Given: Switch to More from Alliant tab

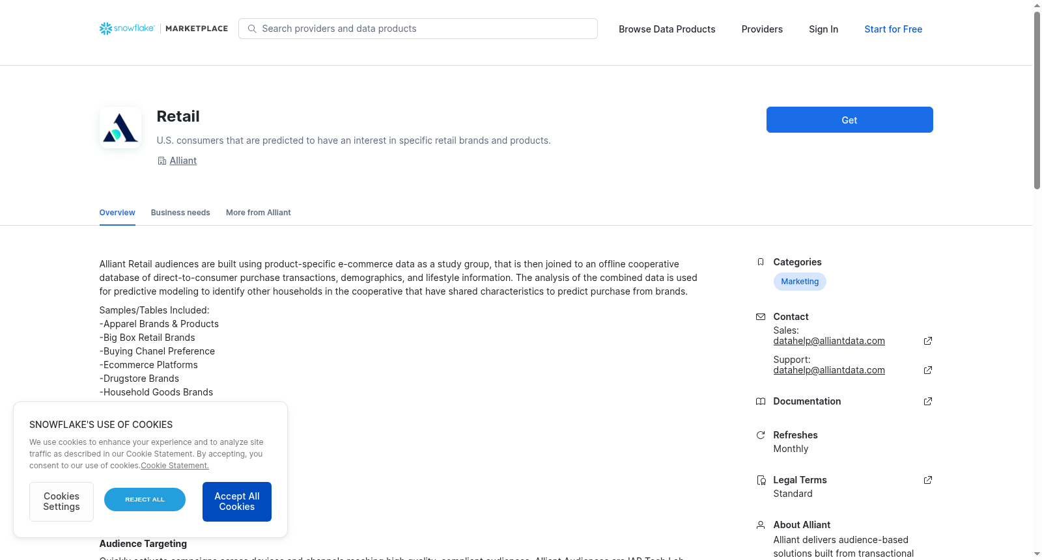Looking at the screenshot, I should pyautogui.click(x=259, y=213).
